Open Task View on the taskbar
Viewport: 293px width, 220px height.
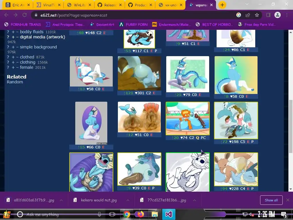click(112, 214)
